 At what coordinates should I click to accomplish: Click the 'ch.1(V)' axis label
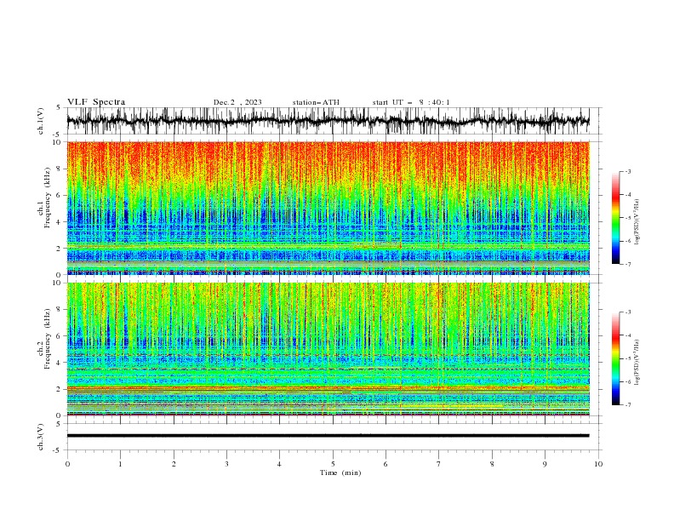click(41, 122)
